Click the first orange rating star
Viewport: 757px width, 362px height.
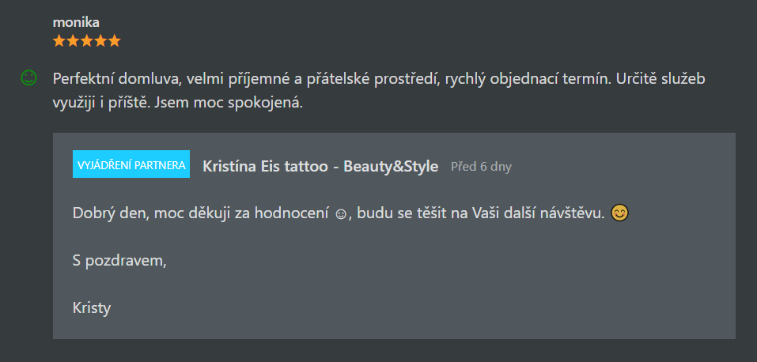coord(59,41)
